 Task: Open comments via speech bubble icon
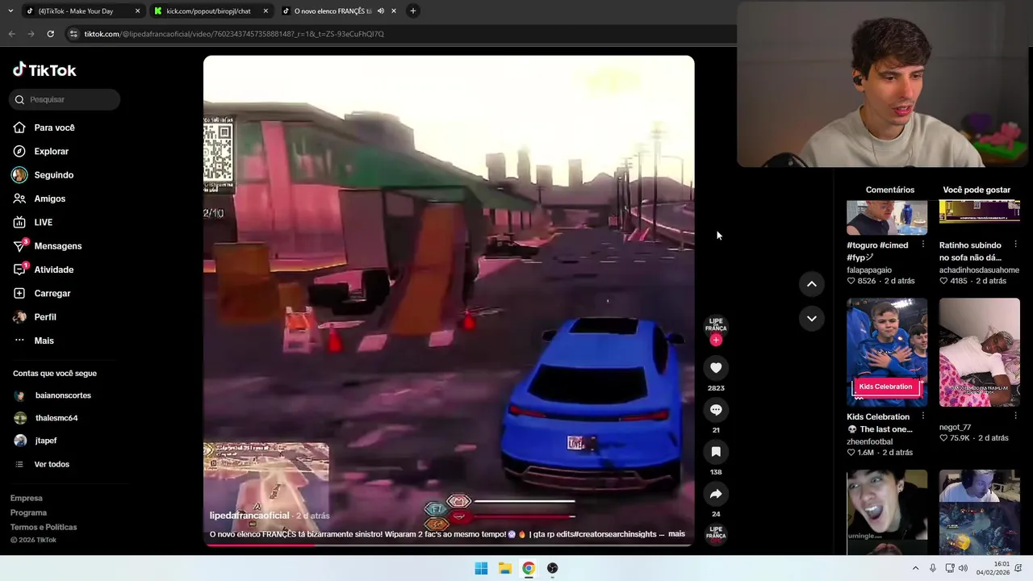[716, 410]
